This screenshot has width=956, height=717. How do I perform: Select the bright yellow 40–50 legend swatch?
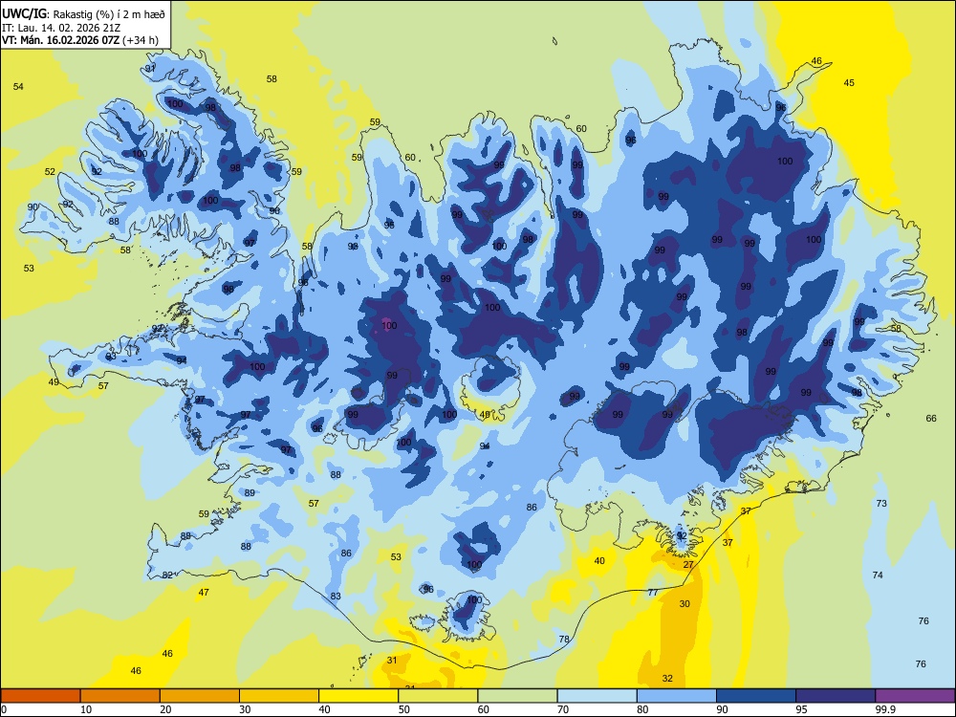click(358, 696)
